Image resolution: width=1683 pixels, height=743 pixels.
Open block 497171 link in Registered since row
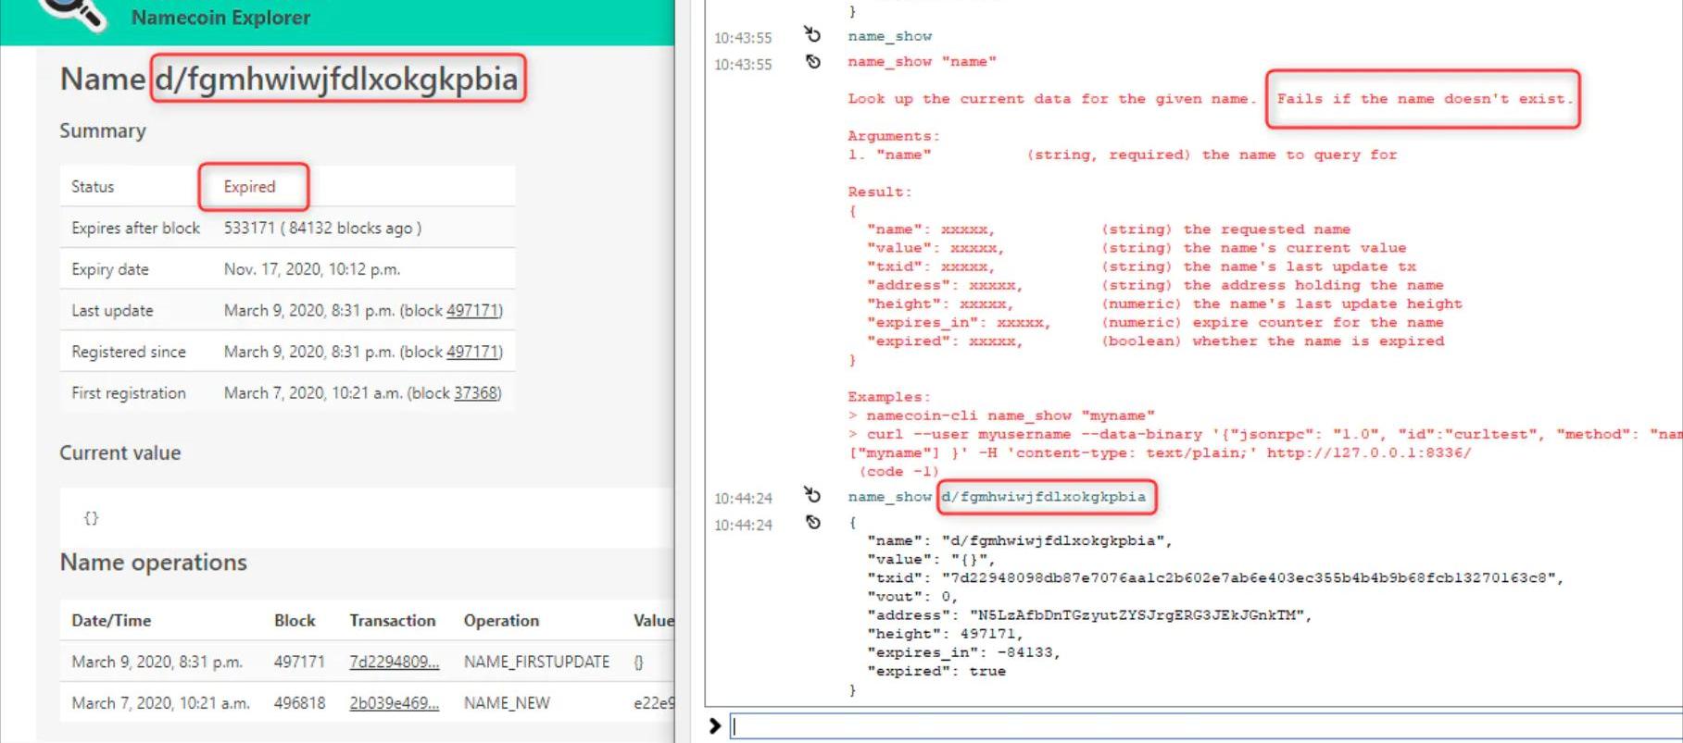pos(472,352)
